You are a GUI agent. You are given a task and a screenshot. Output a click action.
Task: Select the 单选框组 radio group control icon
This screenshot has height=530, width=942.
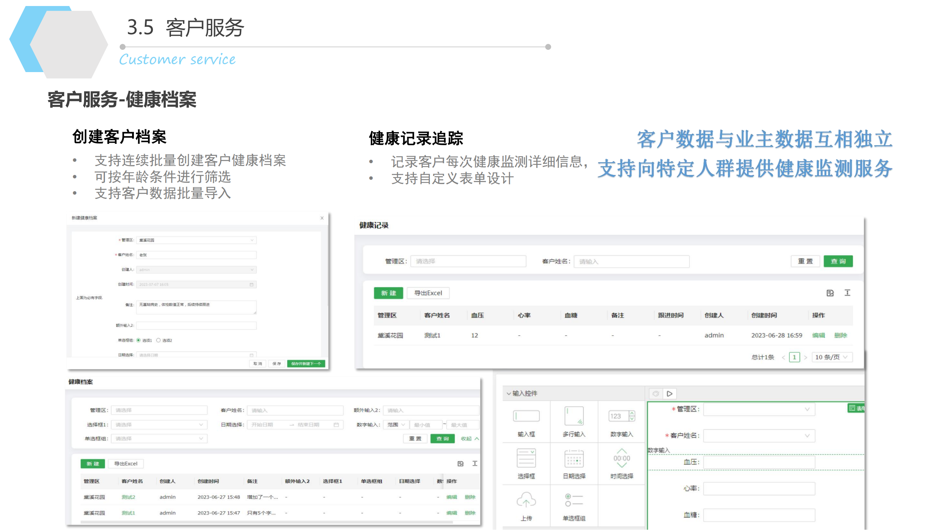(x=574, y=500)
